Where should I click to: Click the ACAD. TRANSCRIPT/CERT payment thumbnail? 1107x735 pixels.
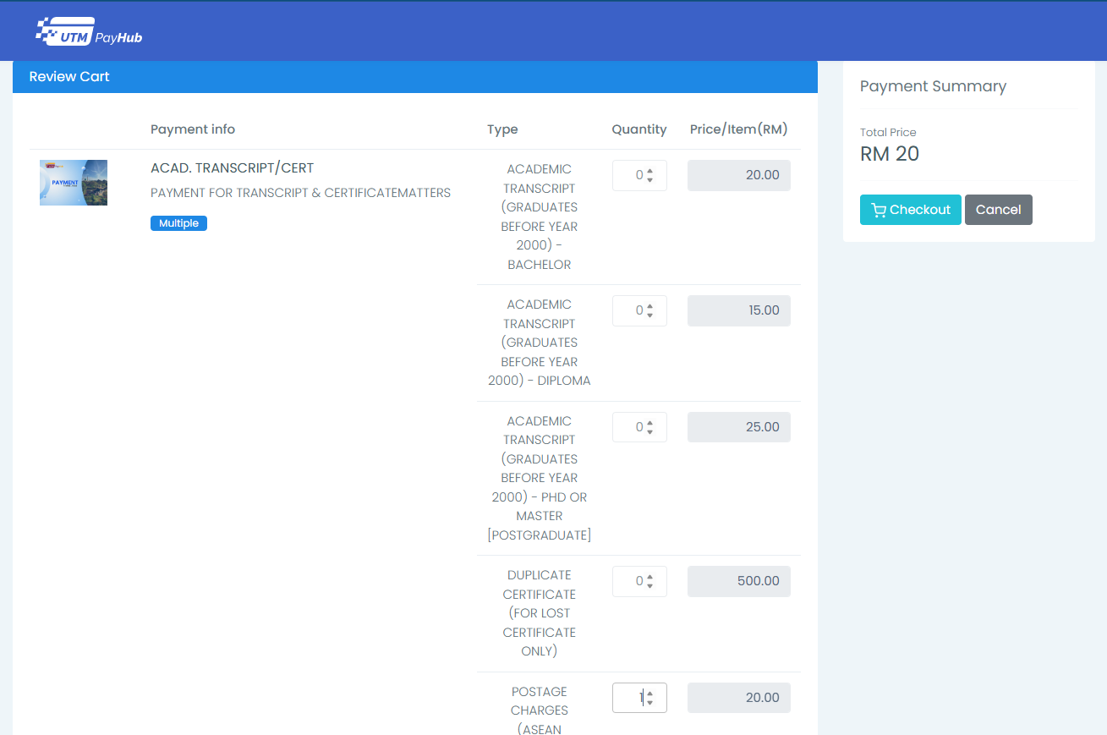coord(74,183)
